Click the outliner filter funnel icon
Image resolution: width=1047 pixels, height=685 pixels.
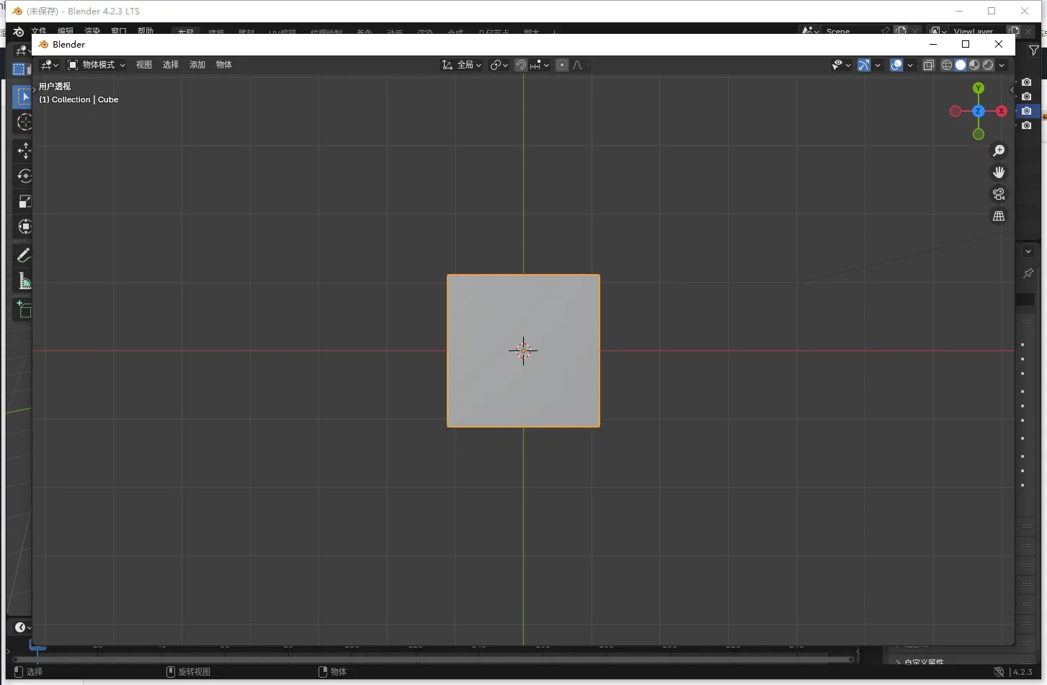point(1034,50)
